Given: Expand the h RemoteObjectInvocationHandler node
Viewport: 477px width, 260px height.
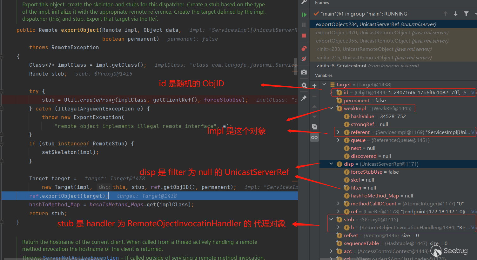Looking at the screenshot, I should tap(338, 227).
